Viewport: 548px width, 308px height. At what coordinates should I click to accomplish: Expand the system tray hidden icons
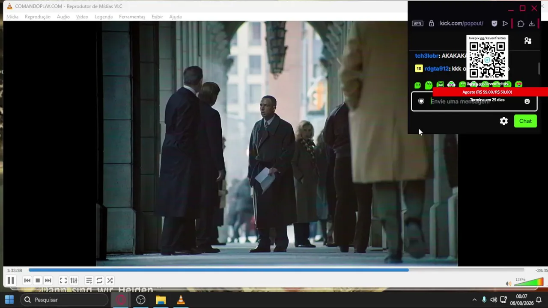click(474, 300)
